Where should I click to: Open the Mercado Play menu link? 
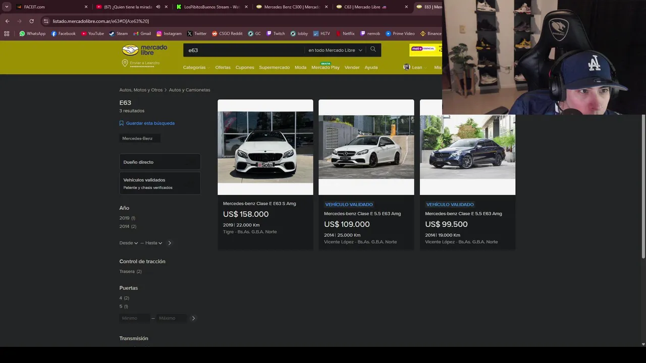(326, 68)
